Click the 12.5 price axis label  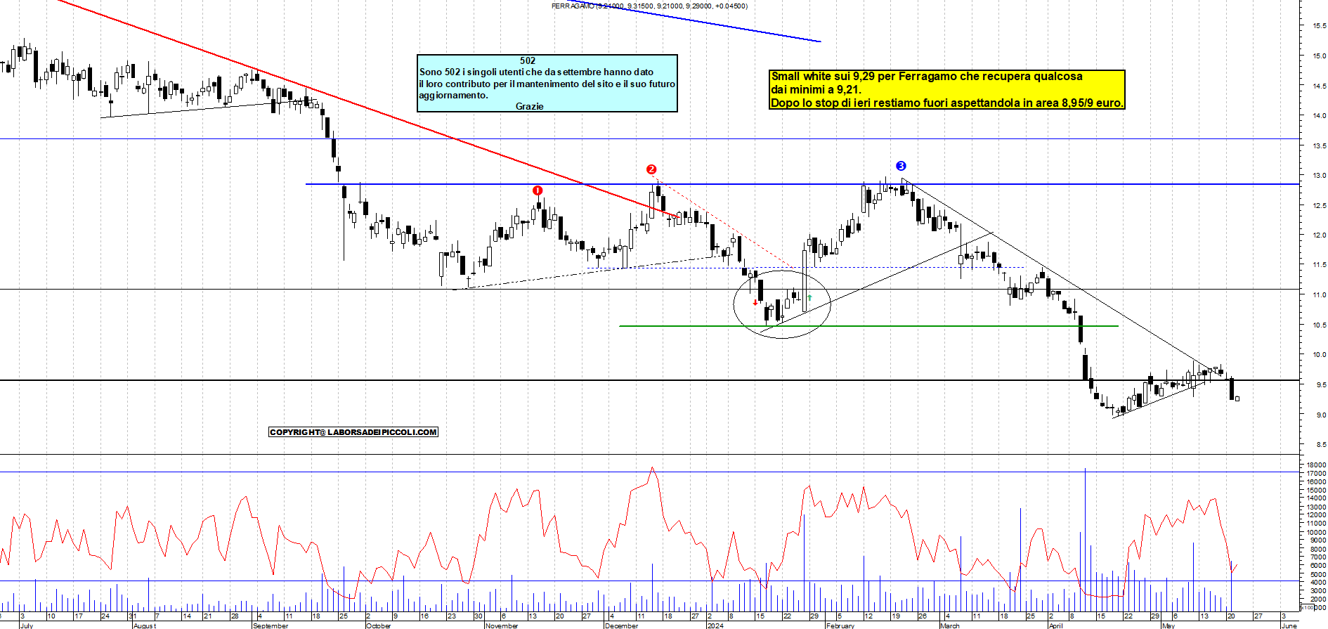(x=1319, y=206)
